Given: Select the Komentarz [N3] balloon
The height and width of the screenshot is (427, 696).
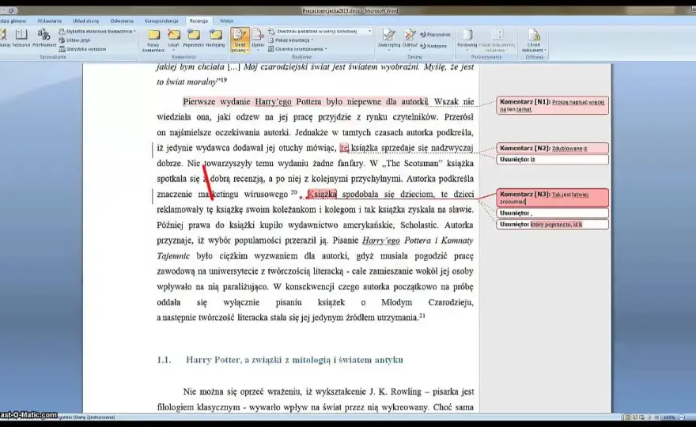Looking at the screenshot, I should tap(552, 198).
